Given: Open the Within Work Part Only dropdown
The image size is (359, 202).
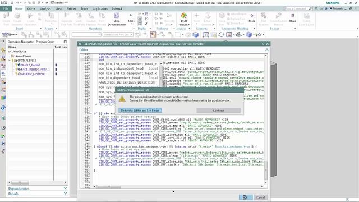Looking at the screenshot, I should tap(118, 35).
